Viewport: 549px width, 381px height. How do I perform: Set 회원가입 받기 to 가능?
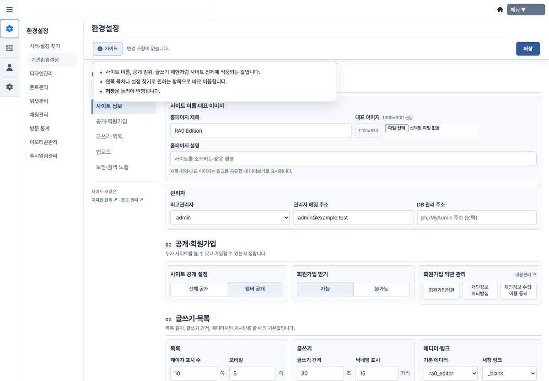325,289
